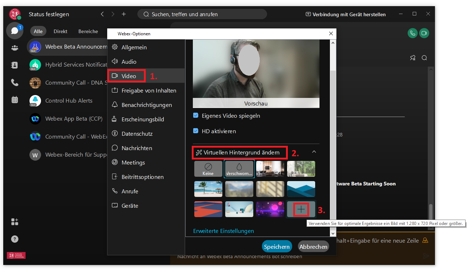Open Webex-Bereich für Support conversation
Screen dimensions: 467x270
[67, 155]
